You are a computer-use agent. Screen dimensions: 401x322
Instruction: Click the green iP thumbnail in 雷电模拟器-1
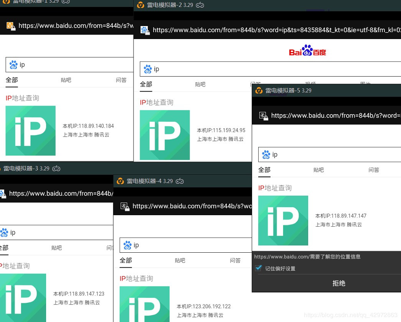coord(31,131)
